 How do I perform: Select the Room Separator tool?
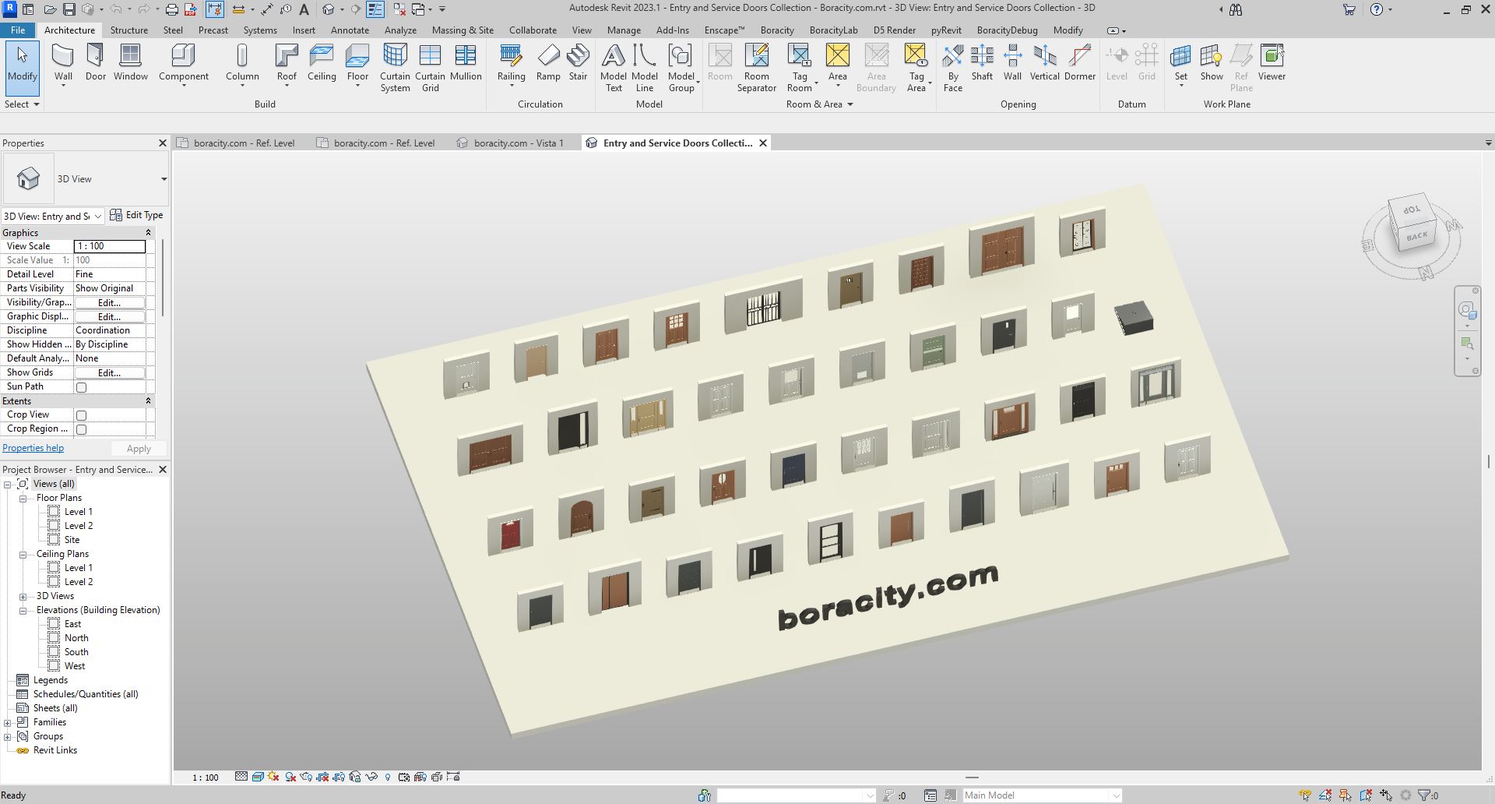[756, 68]
